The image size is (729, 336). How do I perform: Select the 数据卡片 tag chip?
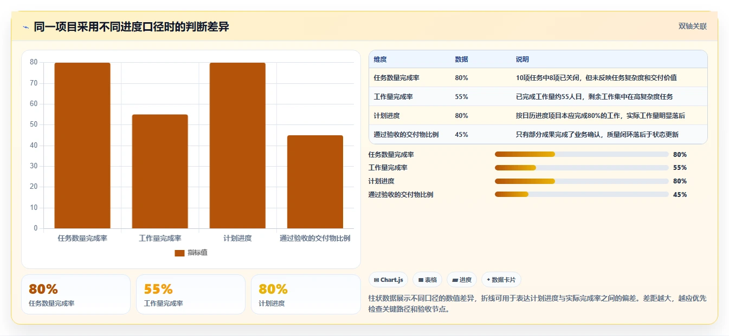[x=501, y=280]
